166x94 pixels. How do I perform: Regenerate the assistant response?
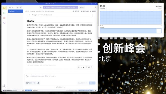78,67
